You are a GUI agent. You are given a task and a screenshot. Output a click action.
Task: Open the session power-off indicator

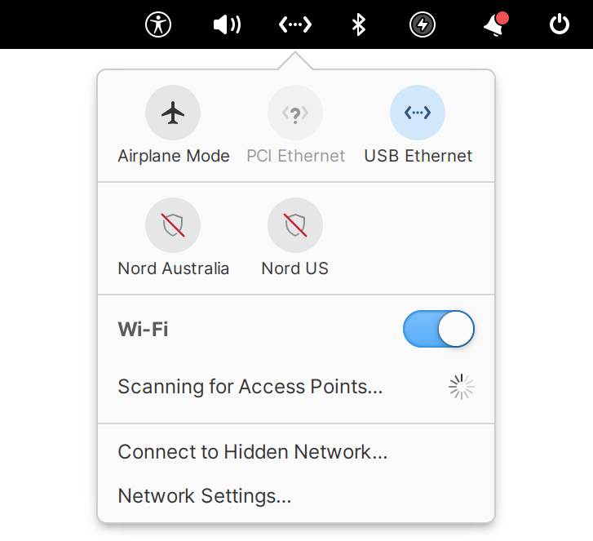(560, 24)
